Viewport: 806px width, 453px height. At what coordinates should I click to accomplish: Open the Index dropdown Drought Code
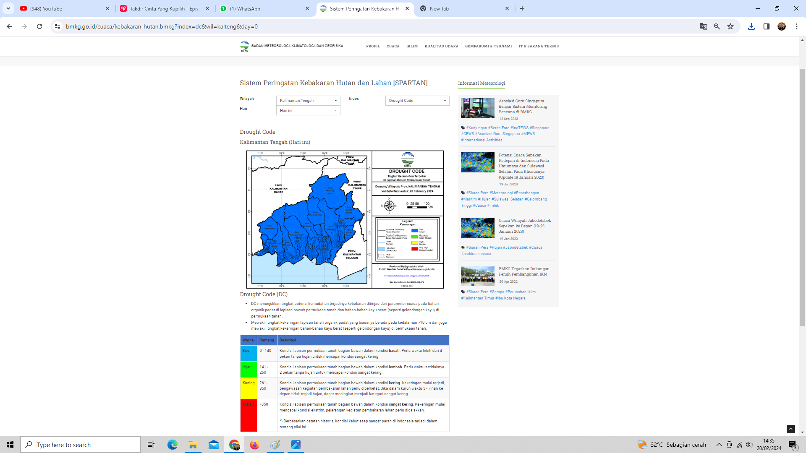point(417,101)
